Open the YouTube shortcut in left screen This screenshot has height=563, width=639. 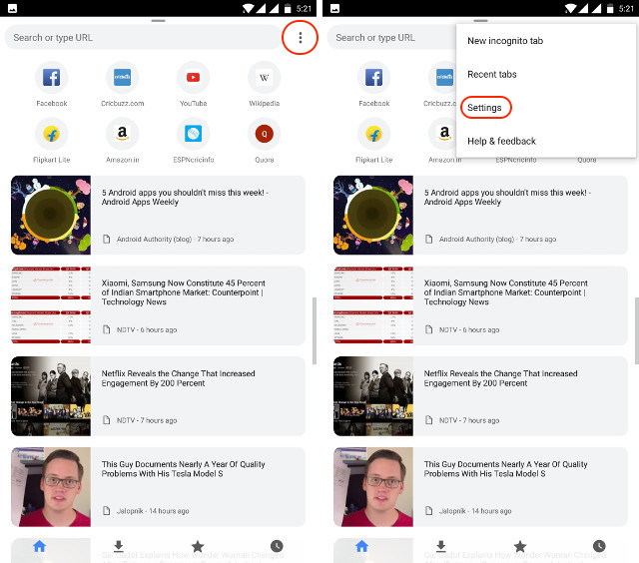pyautogui.click(x=193, y=78)
